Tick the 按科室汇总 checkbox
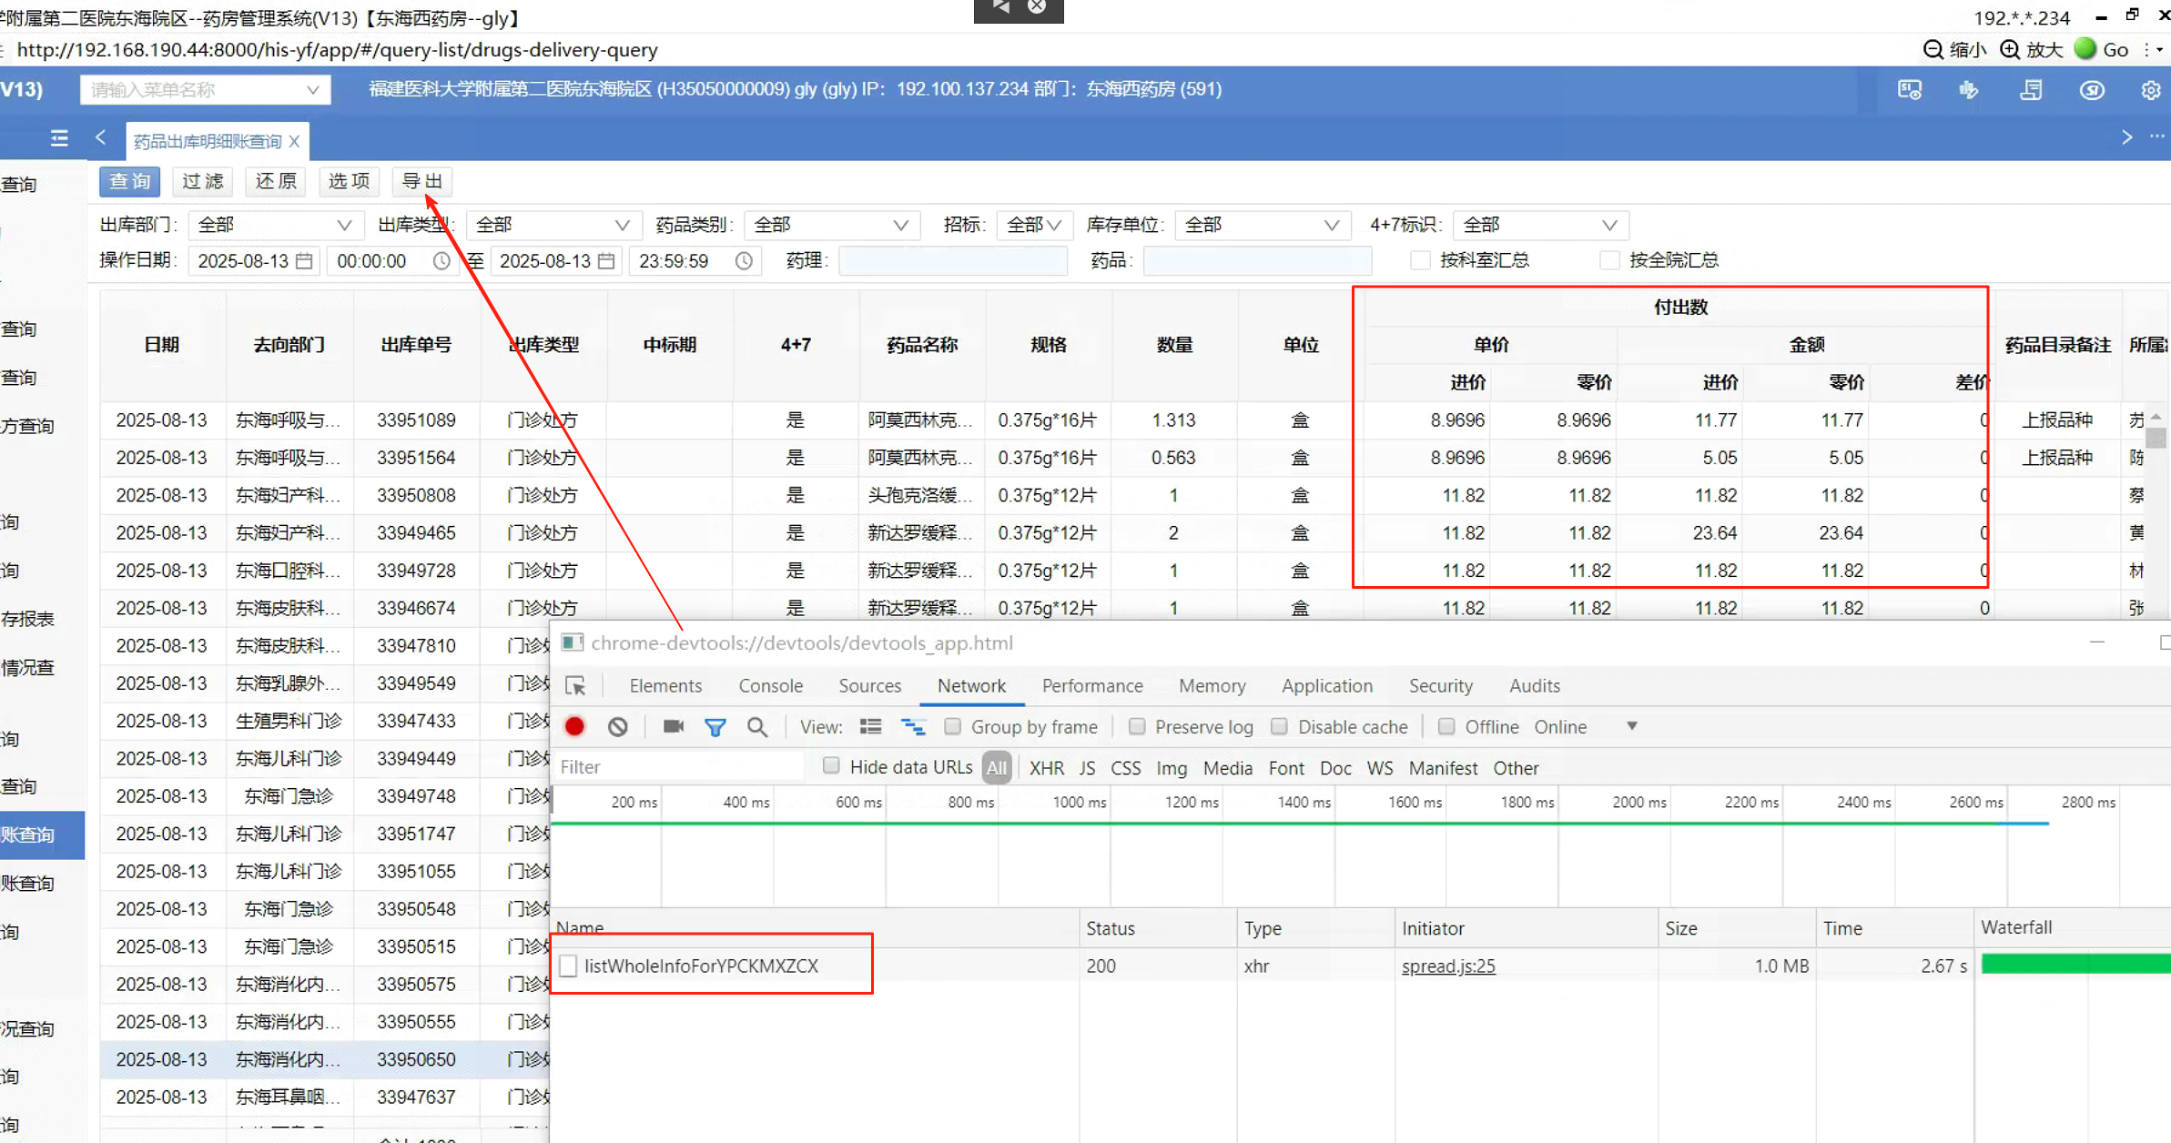The width and height of the screenshot is (2171, 1143). pyautogui.click(x=1419, y=260)
